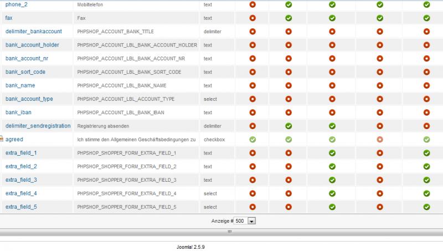Click the agreed field name link

pyautogui.click(x=14, y=140)
